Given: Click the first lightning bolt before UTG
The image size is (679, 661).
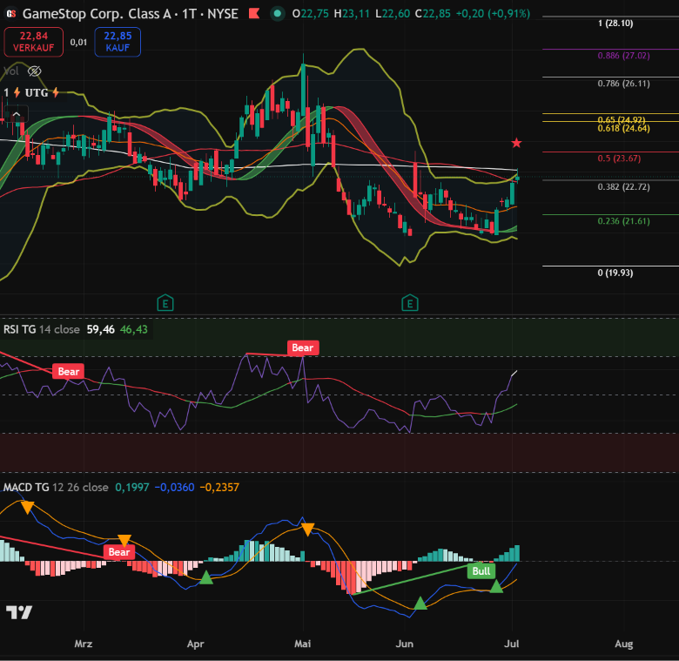Looking at the screenshot, I should pyautogui.click(x=17, y=92).
